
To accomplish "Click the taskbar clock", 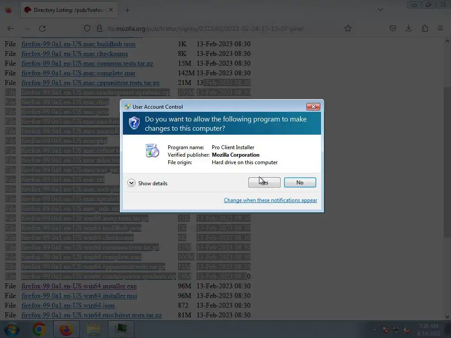I will click(x=429, y=330).
